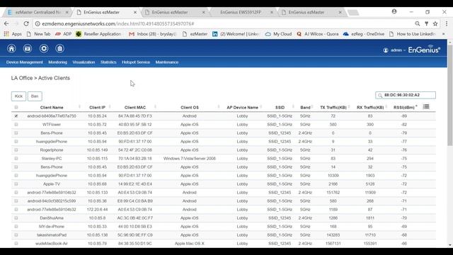Open the LinkedIn Welcome bookmark
The height and width of the screenshot is (255, 453).
point(236,34)
